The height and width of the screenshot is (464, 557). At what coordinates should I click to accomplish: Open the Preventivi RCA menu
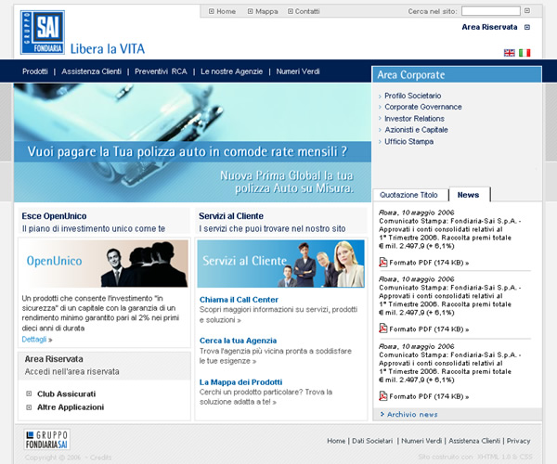click(x=161, y=71)
